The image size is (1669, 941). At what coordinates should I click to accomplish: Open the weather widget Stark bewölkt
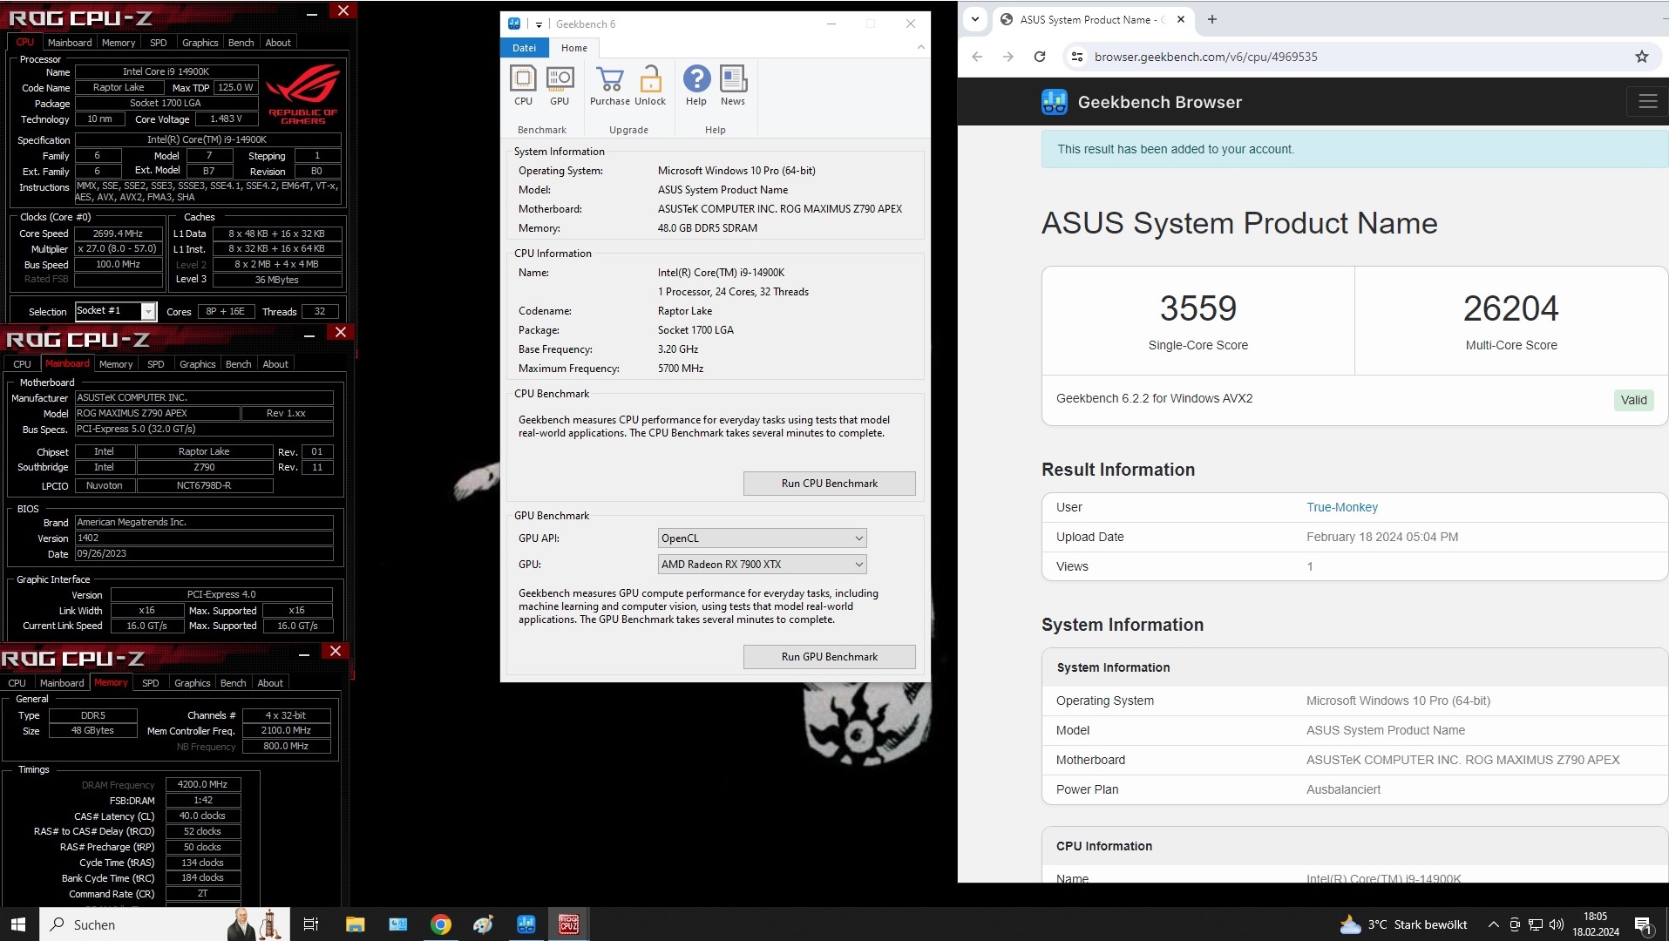[x=1403, y=924]
